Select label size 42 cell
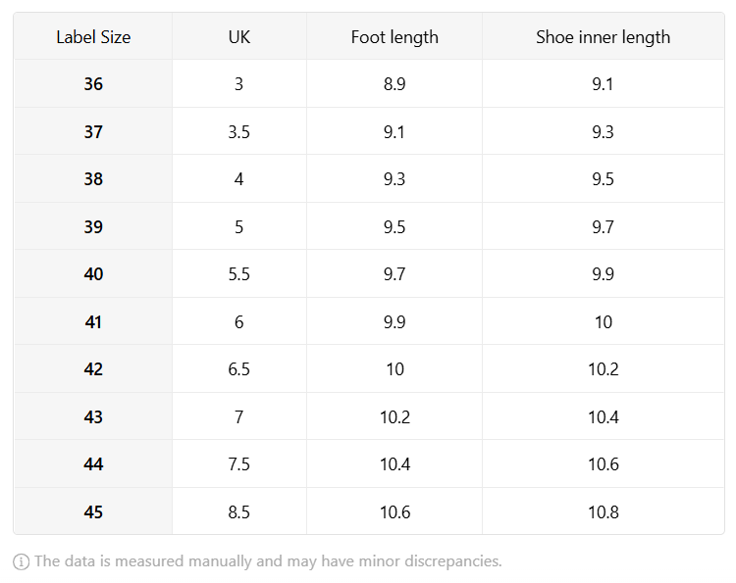Viewport: 736px width, 583px height. [x=93, y=368]
